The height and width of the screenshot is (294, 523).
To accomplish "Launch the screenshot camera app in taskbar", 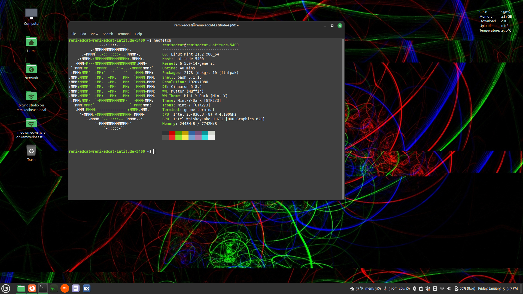I will click(x=87, y=288).
